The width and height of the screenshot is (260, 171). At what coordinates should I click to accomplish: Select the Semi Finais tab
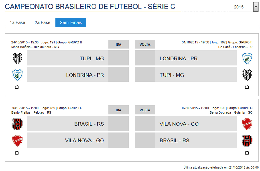pos(71,23)
